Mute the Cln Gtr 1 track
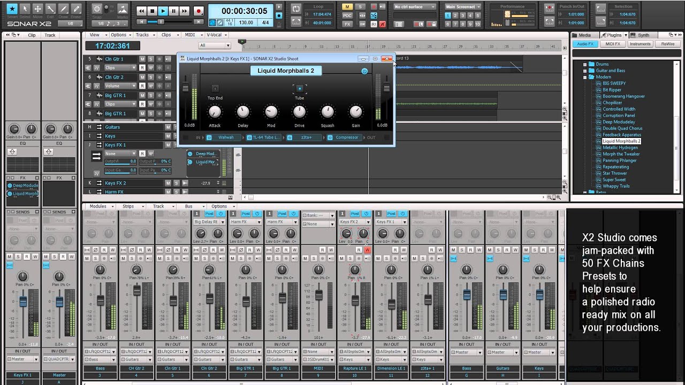685x385 pixels. (x=142, y=59)
